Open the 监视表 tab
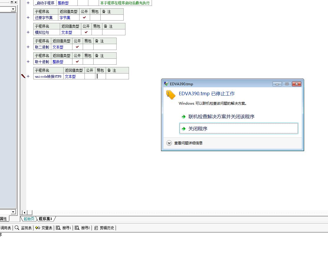The height and width of the screenshot is (269, 328). pos(23,228)
